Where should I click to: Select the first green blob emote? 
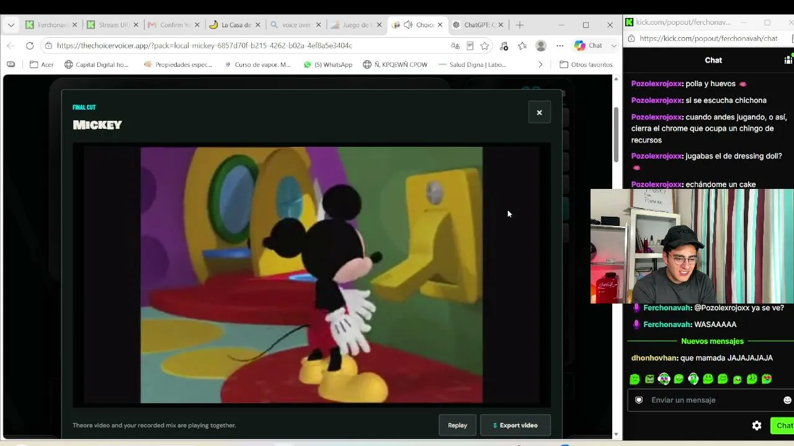pyautogui.click(x=635, y=379)
